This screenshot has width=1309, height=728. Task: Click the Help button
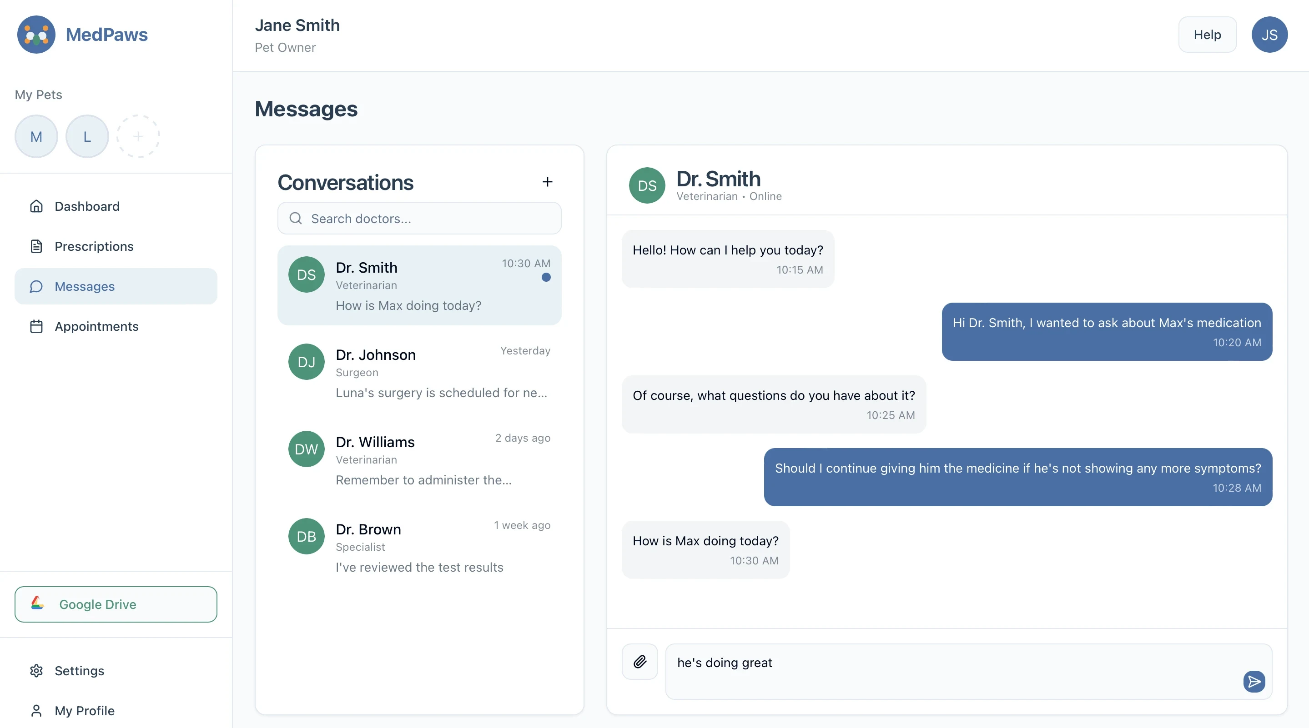click(x=1208, y=35)
